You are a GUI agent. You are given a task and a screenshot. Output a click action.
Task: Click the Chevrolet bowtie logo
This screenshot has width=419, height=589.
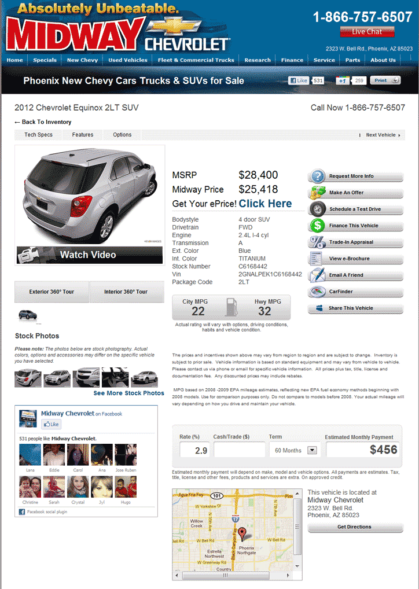174,26
